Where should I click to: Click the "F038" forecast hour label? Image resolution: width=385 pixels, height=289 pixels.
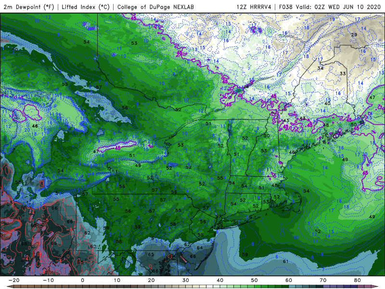(286, 7)
